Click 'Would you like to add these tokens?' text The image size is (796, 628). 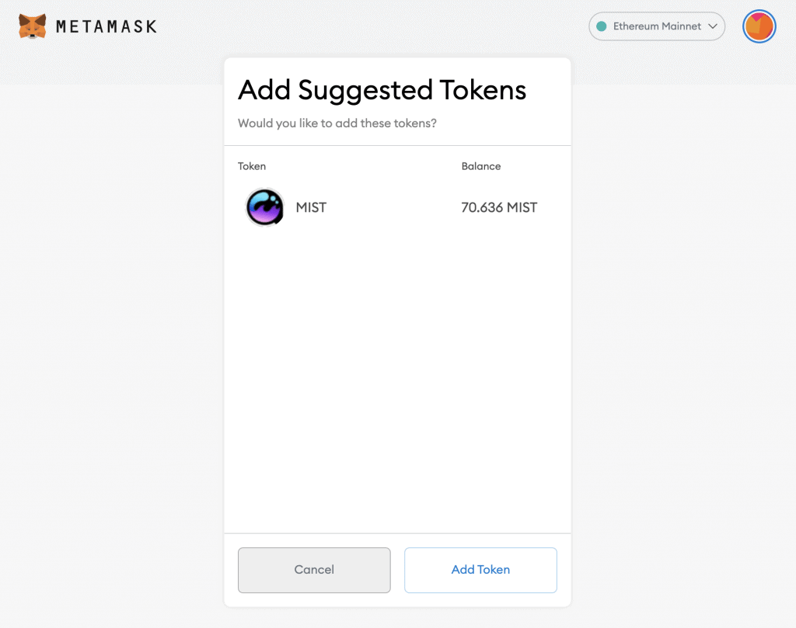(337, 123)
